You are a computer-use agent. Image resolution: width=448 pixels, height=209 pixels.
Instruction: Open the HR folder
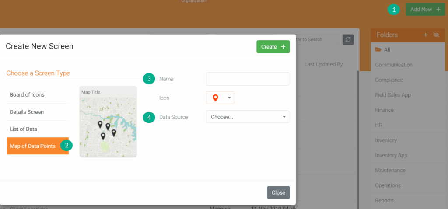408,125
